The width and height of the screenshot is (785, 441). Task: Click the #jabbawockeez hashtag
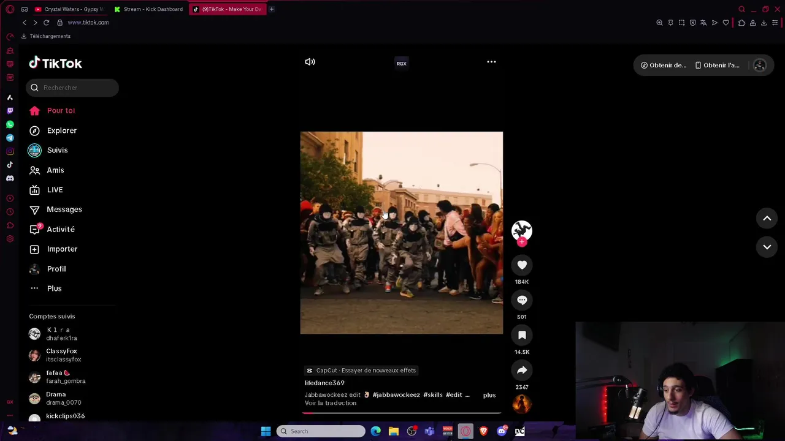click(x=396, y=395)
